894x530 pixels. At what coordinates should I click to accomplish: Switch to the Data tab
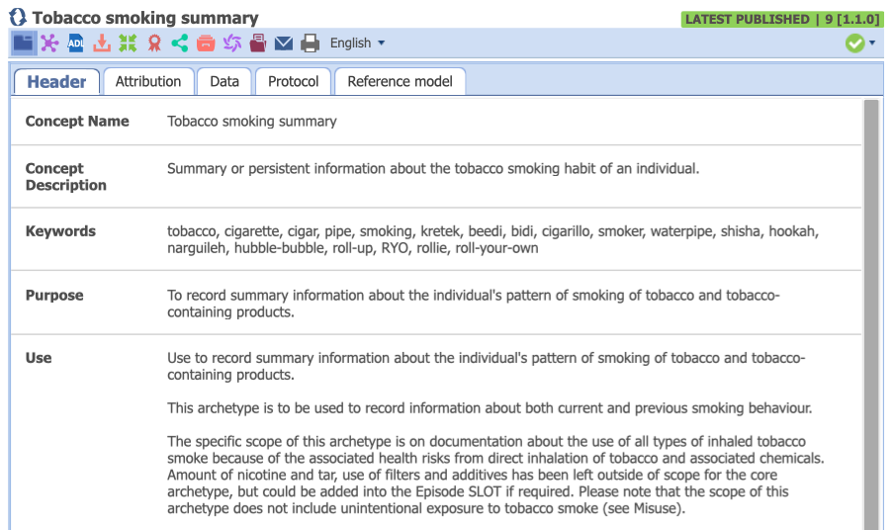coord(224,81)
